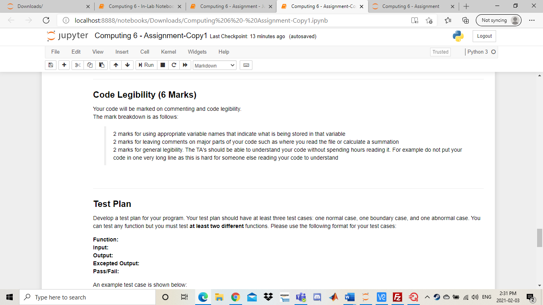Click the Jupyter logo to go home
This screenshot has height=305, width=543.
tap(68, 36)
